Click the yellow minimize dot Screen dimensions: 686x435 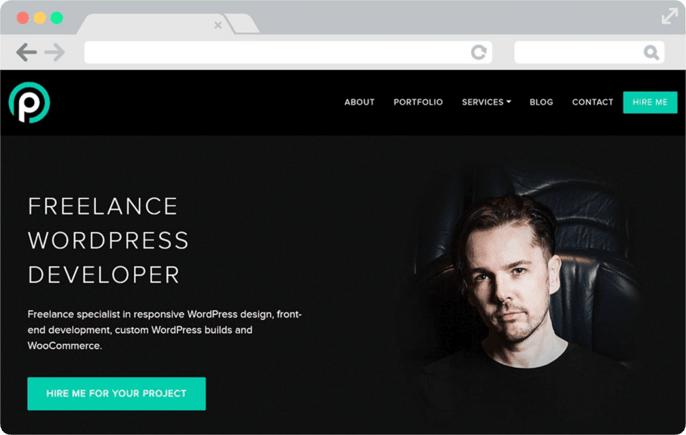(x=40, y=18)
